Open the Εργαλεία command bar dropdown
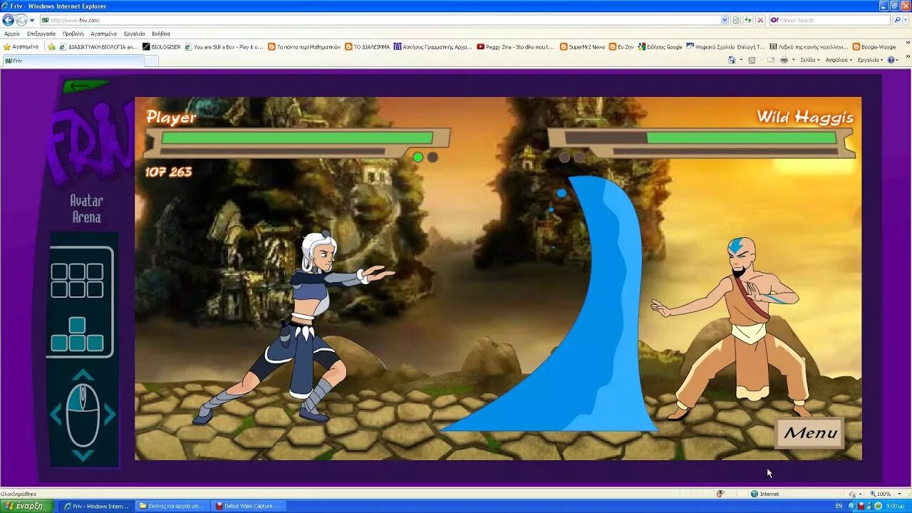 tap(870, 60)
